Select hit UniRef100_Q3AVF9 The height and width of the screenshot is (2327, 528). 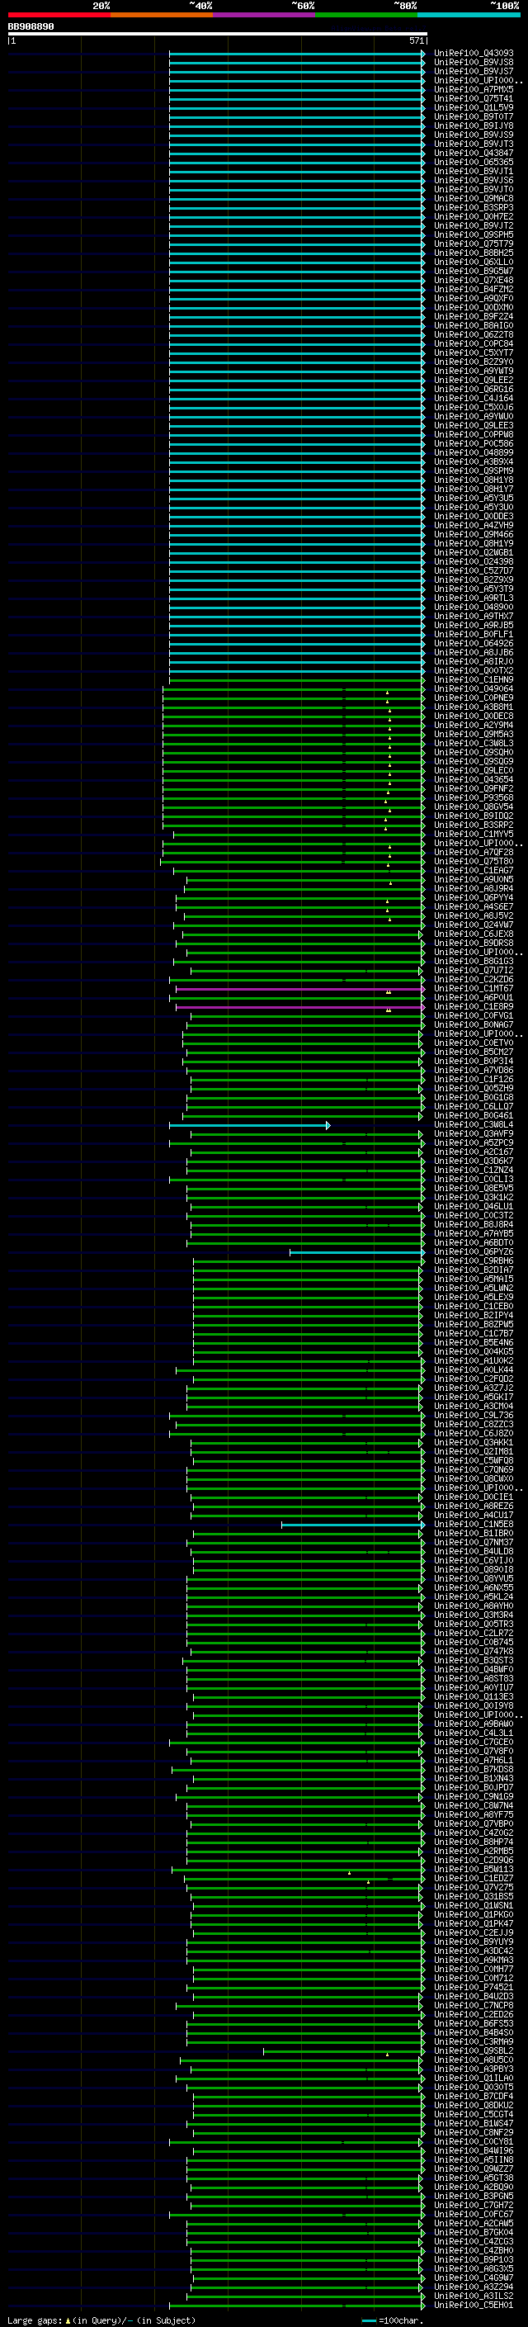pos(474,1133)
